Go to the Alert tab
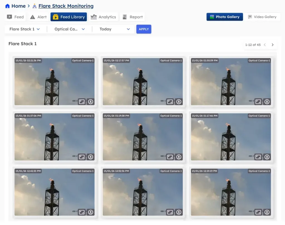This screenshot has height=225, width=285. pyautogui.click(x=38, y=17)
